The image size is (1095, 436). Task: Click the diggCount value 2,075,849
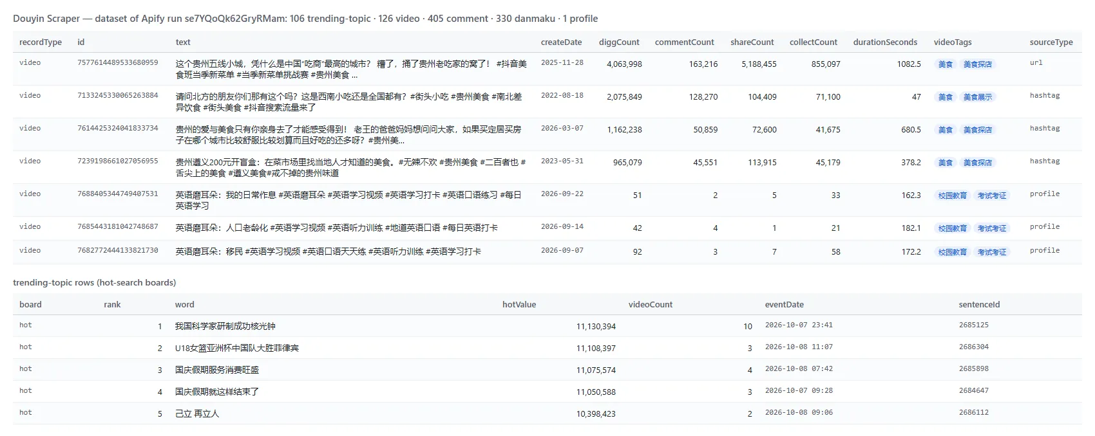point(624,97)
